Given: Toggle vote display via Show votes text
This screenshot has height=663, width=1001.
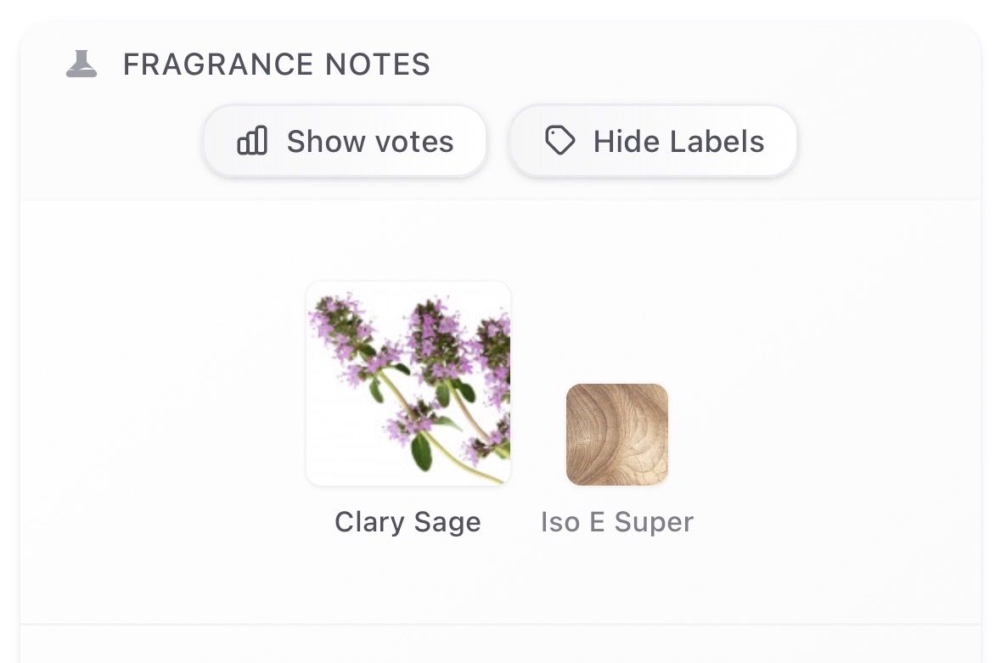Looking at the screenshot, I should (x=370, y=142).
